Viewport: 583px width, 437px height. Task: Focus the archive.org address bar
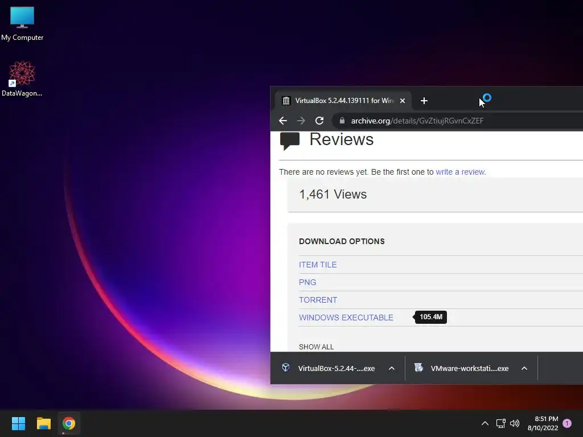pyautogui.click(x=457, y=121)
